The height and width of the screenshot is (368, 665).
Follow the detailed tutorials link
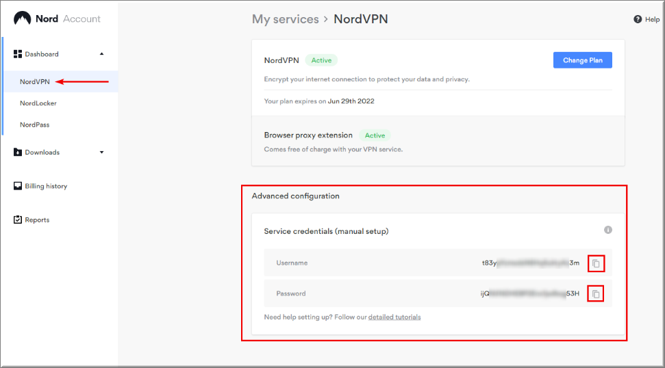(394, 317)
